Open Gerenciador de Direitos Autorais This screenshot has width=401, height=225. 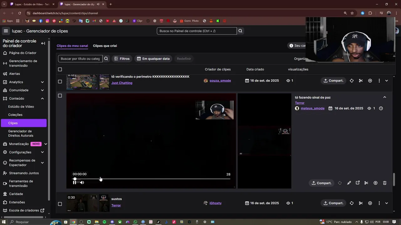21,133
